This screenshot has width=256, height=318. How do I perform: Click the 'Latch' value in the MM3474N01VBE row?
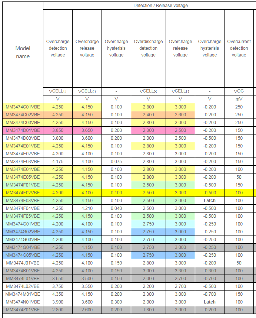(x=210, y=302)
